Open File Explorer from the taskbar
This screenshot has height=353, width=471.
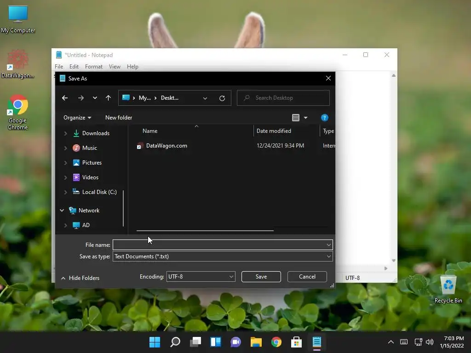pos(256,342)
